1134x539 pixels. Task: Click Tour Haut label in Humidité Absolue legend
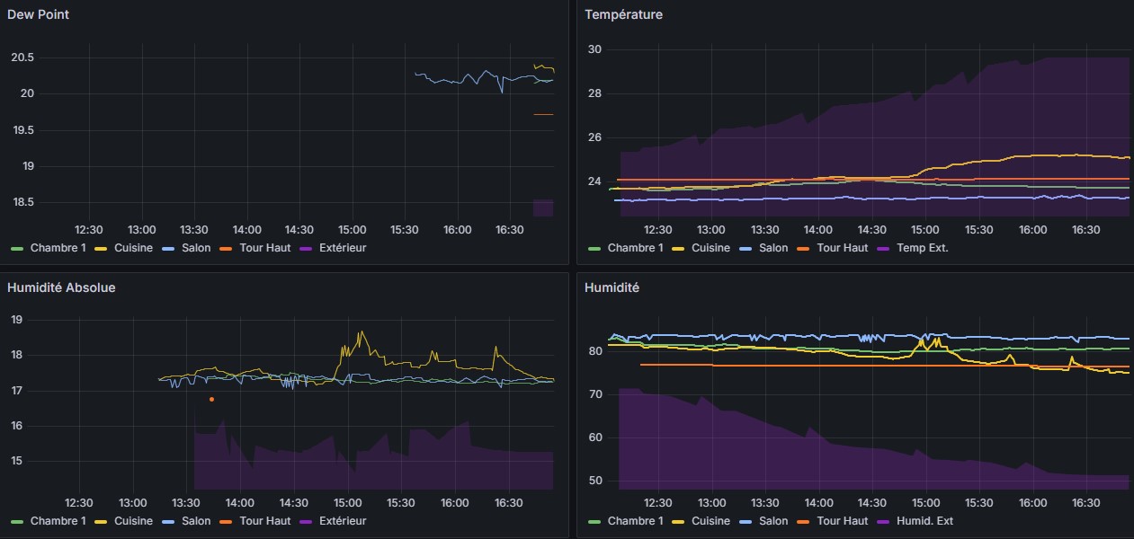tap(264, 520)
